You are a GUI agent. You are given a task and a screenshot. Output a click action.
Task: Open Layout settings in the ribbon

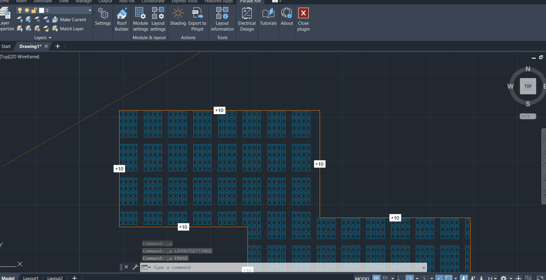click(158, 19)
